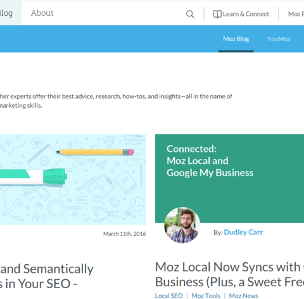Image resolution: width=304 pixels, height=299 pixels.
Task: Open the pencil and marker article image
Action: pyautogui.click(x=73, y=179)
